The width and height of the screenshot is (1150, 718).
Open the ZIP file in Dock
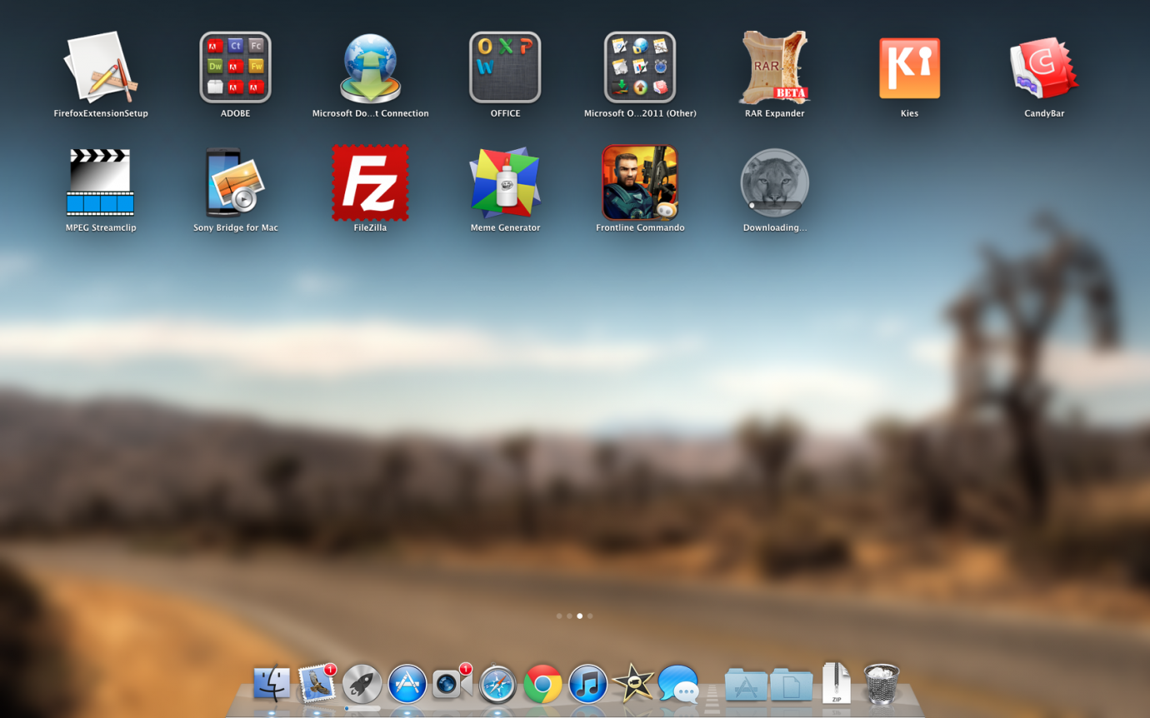836,684
